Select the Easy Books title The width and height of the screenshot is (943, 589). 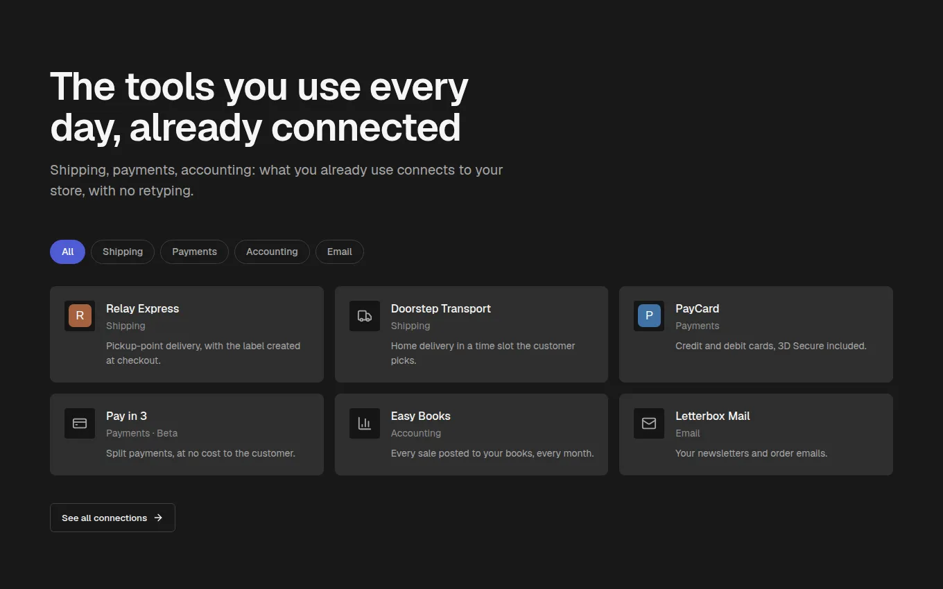tap(421, 416)
